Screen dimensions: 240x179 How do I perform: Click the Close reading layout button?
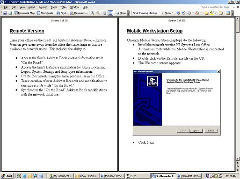point(121,13)
